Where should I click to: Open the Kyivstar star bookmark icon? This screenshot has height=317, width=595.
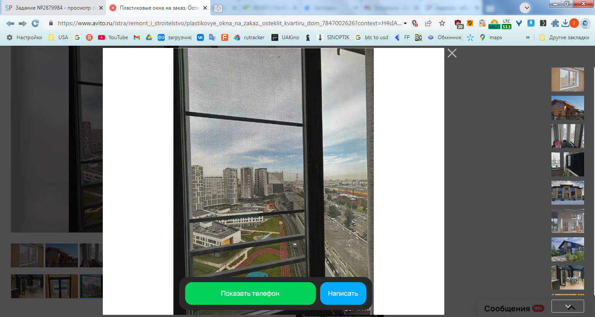click(470, 37)
